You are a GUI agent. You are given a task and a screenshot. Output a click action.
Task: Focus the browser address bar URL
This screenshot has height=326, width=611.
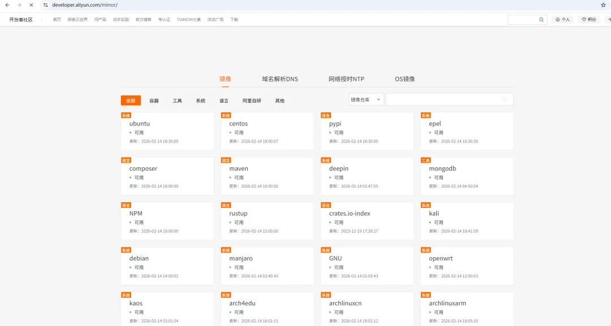(x=85, y=5)
